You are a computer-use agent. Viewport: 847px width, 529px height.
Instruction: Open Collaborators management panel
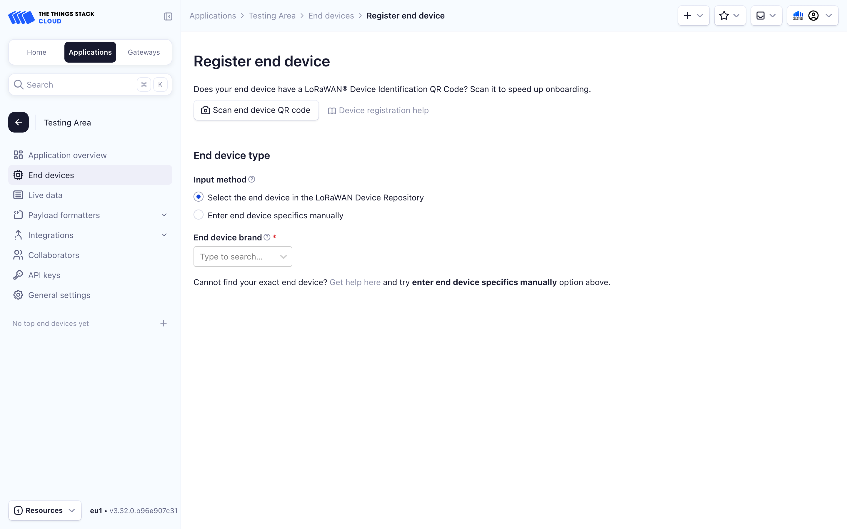click(x=53, y=255)
